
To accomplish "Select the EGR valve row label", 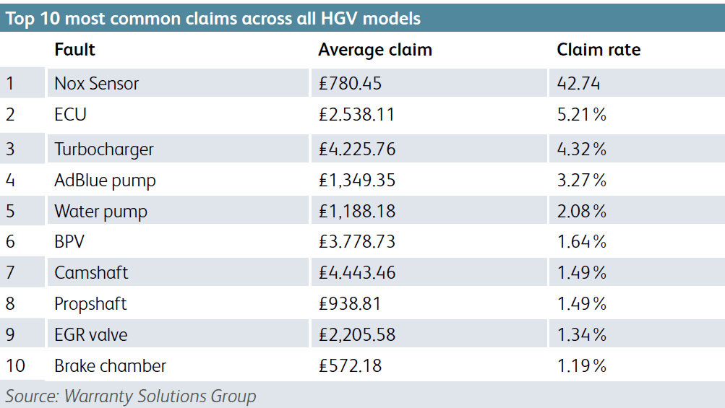I will (91, 335).
